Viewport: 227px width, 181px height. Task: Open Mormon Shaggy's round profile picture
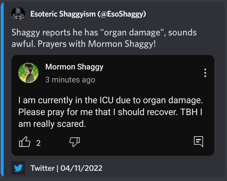29,73
